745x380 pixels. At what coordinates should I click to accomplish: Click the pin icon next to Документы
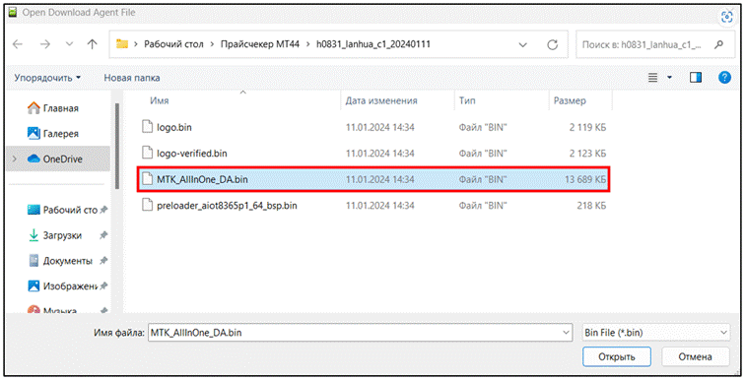pyautogui.click(x=103, y=261)
